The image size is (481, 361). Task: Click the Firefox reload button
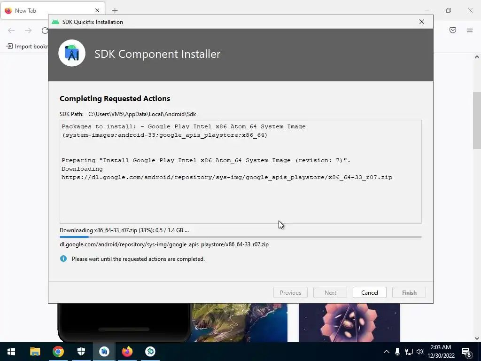click(x=45, y=30)
